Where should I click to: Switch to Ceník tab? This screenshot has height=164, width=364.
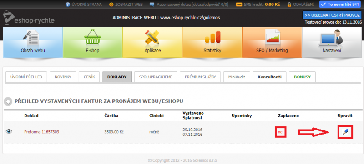(x=89, y=77)
